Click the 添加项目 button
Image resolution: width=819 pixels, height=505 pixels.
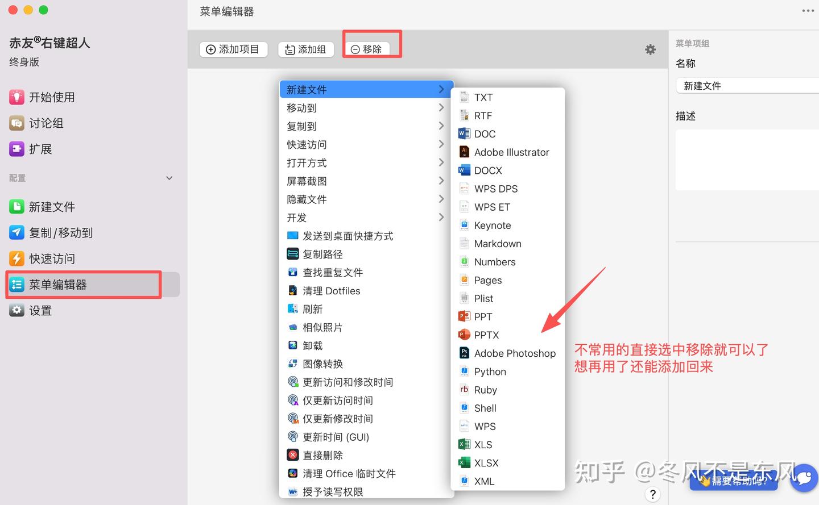point(233,49)
